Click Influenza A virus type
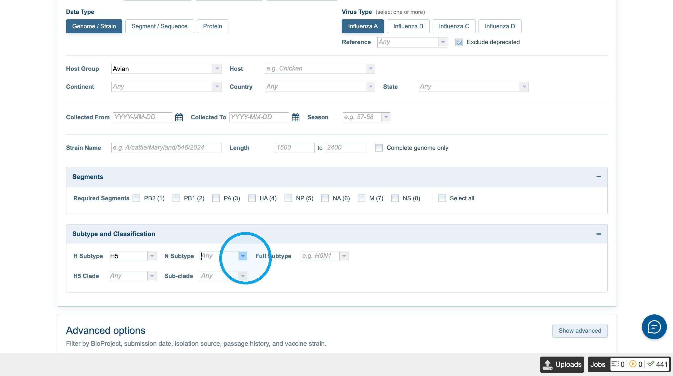Viewport: 673px width, 376px height. point(363,26)
